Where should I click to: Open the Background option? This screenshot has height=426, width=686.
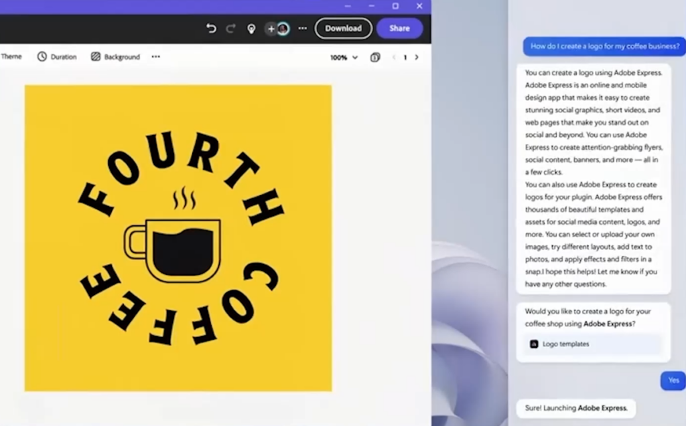point(115,57)
